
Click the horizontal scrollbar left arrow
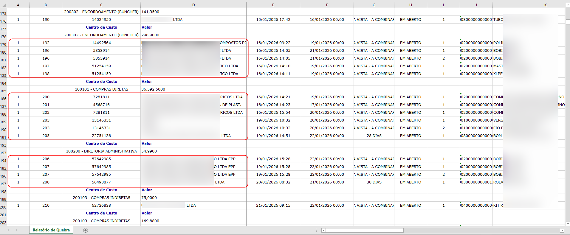coord(323,230)
